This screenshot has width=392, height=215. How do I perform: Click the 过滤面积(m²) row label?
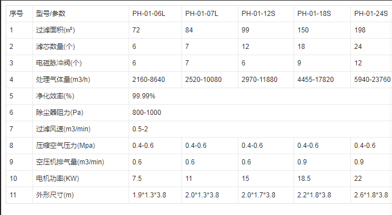click(x=56, y=30)
